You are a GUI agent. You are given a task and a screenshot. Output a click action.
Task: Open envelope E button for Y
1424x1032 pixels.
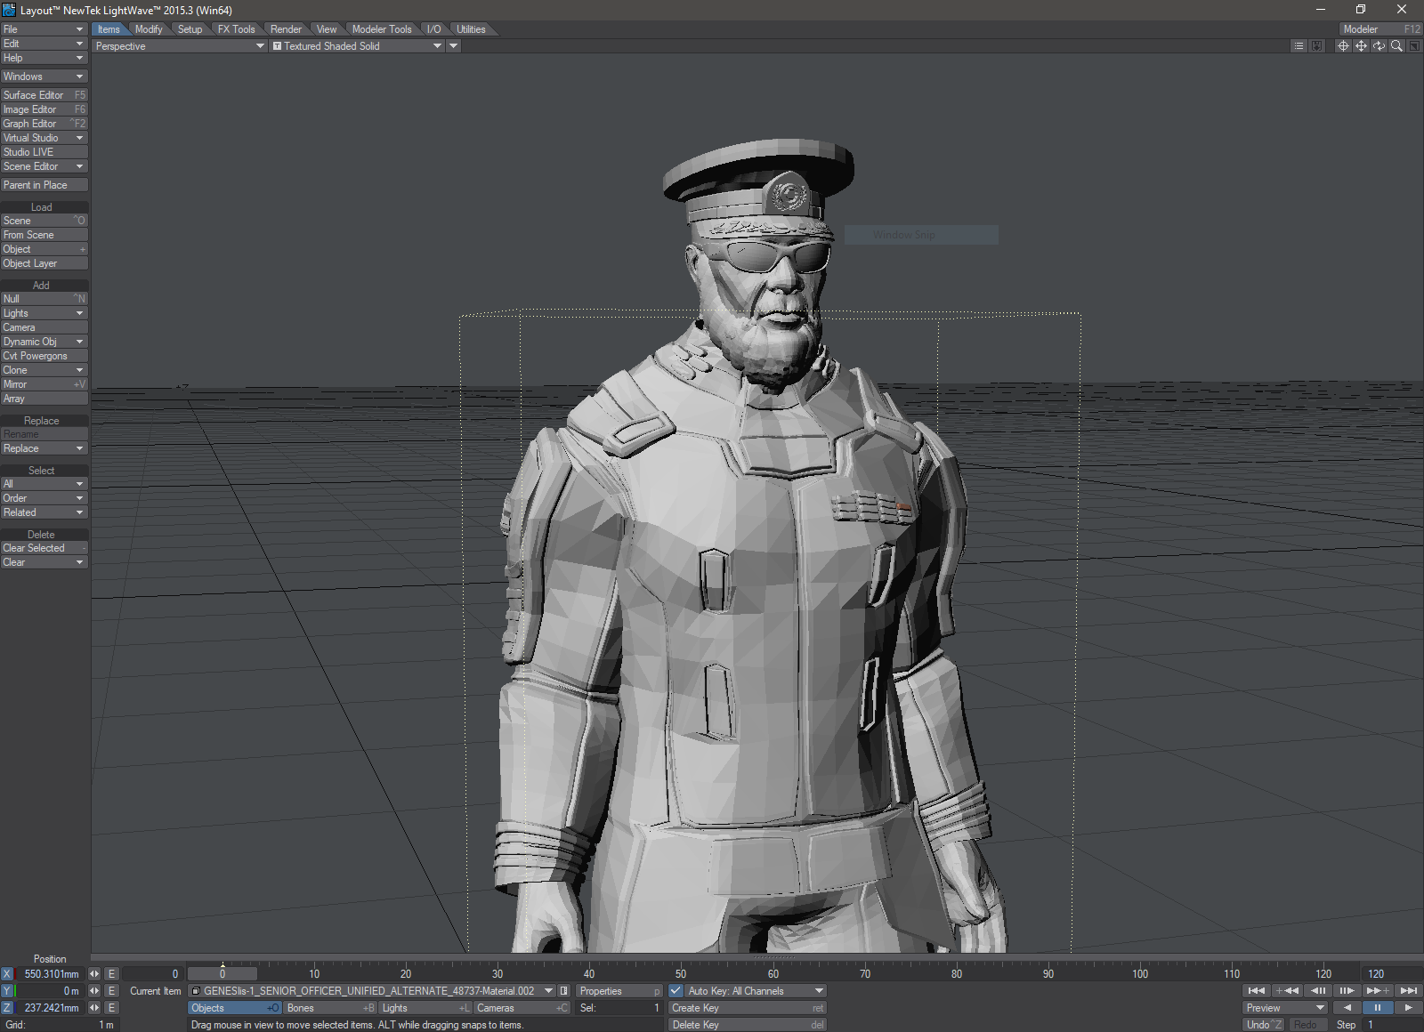pyautogui.click(x=111, y=991)
